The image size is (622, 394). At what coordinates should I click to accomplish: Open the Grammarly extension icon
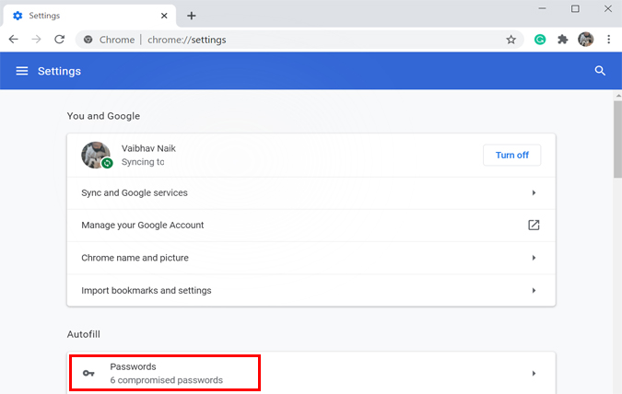coord(540,40)
